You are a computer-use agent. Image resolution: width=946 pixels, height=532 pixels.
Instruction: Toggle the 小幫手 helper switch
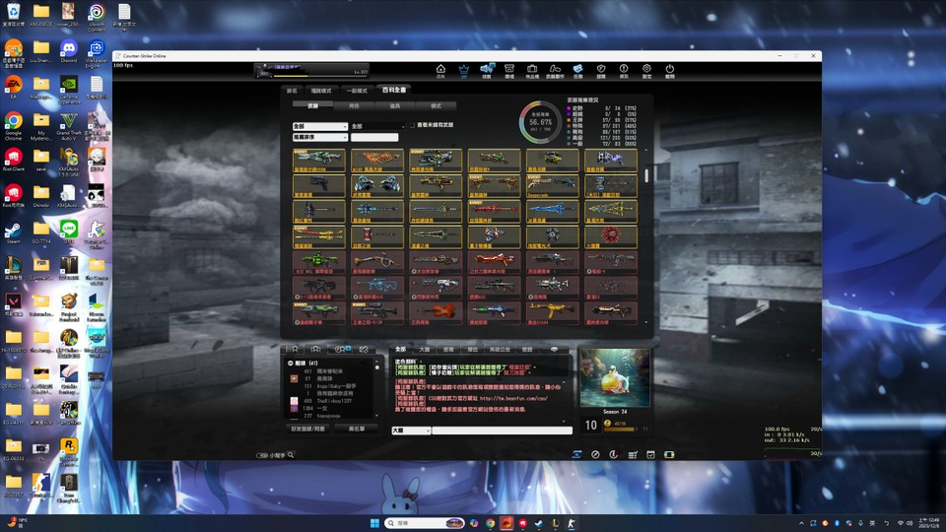(263, 455)
